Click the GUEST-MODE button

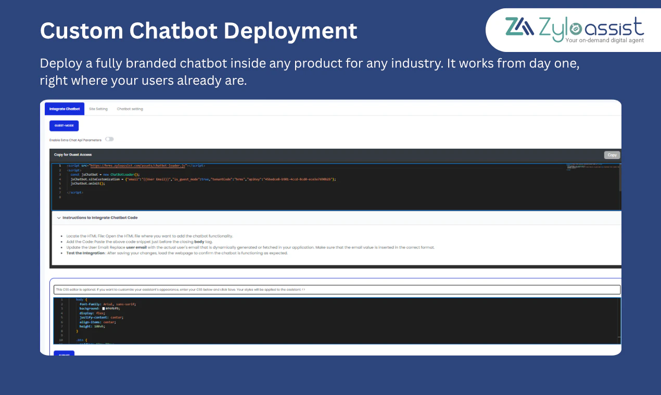(x=64, y=126)
